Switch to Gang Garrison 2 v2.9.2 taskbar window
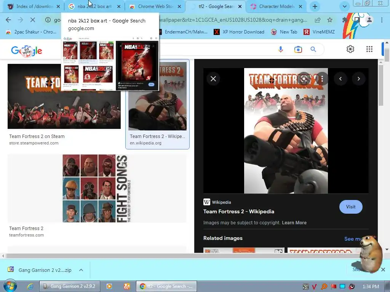 70,286
